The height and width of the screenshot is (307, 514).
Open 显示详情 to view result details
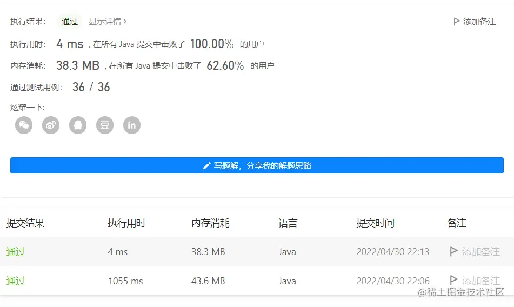tap(108, 22)
